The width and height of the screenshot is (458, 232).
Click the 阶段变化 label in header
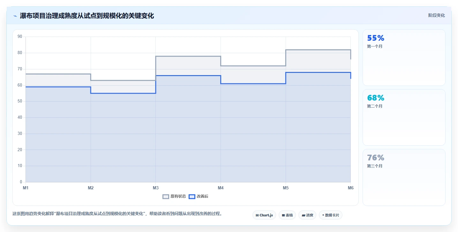[x=436, y=16]
